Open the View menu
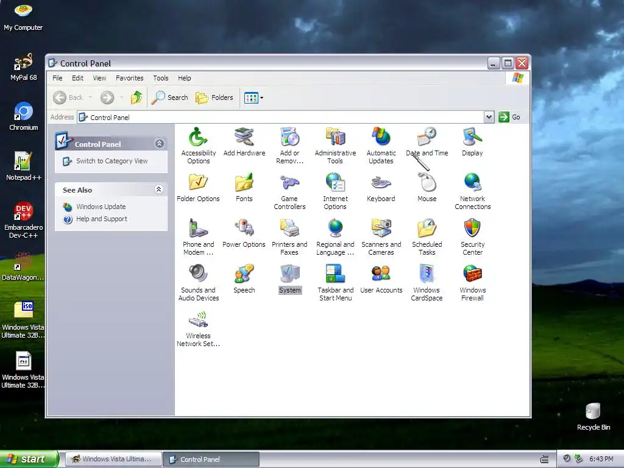Image resolution: width=624 pixels, height=468 pixels. pyautogui.click(x=99, y=78)
